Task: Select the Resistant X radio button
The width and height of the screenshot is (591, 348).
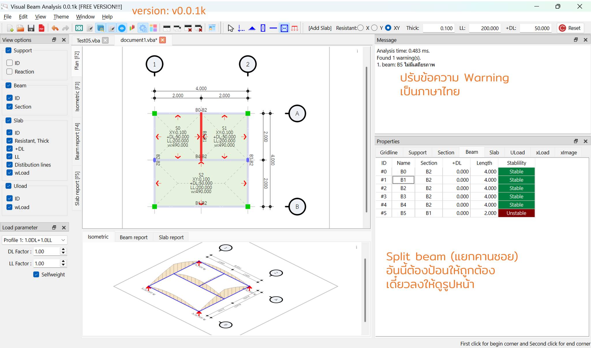Action: [360, 28]
